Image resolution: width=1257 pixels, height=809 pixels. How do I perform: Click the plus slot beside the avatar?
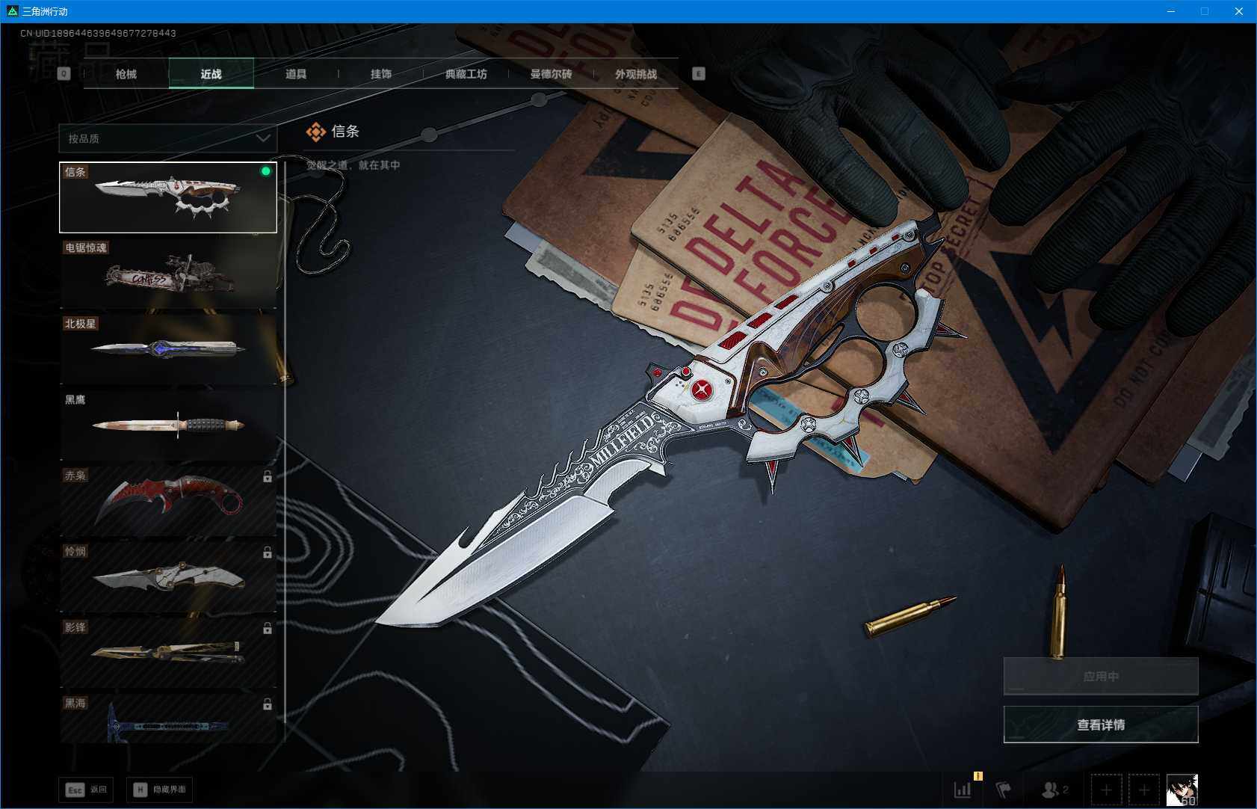(1143, 790)
